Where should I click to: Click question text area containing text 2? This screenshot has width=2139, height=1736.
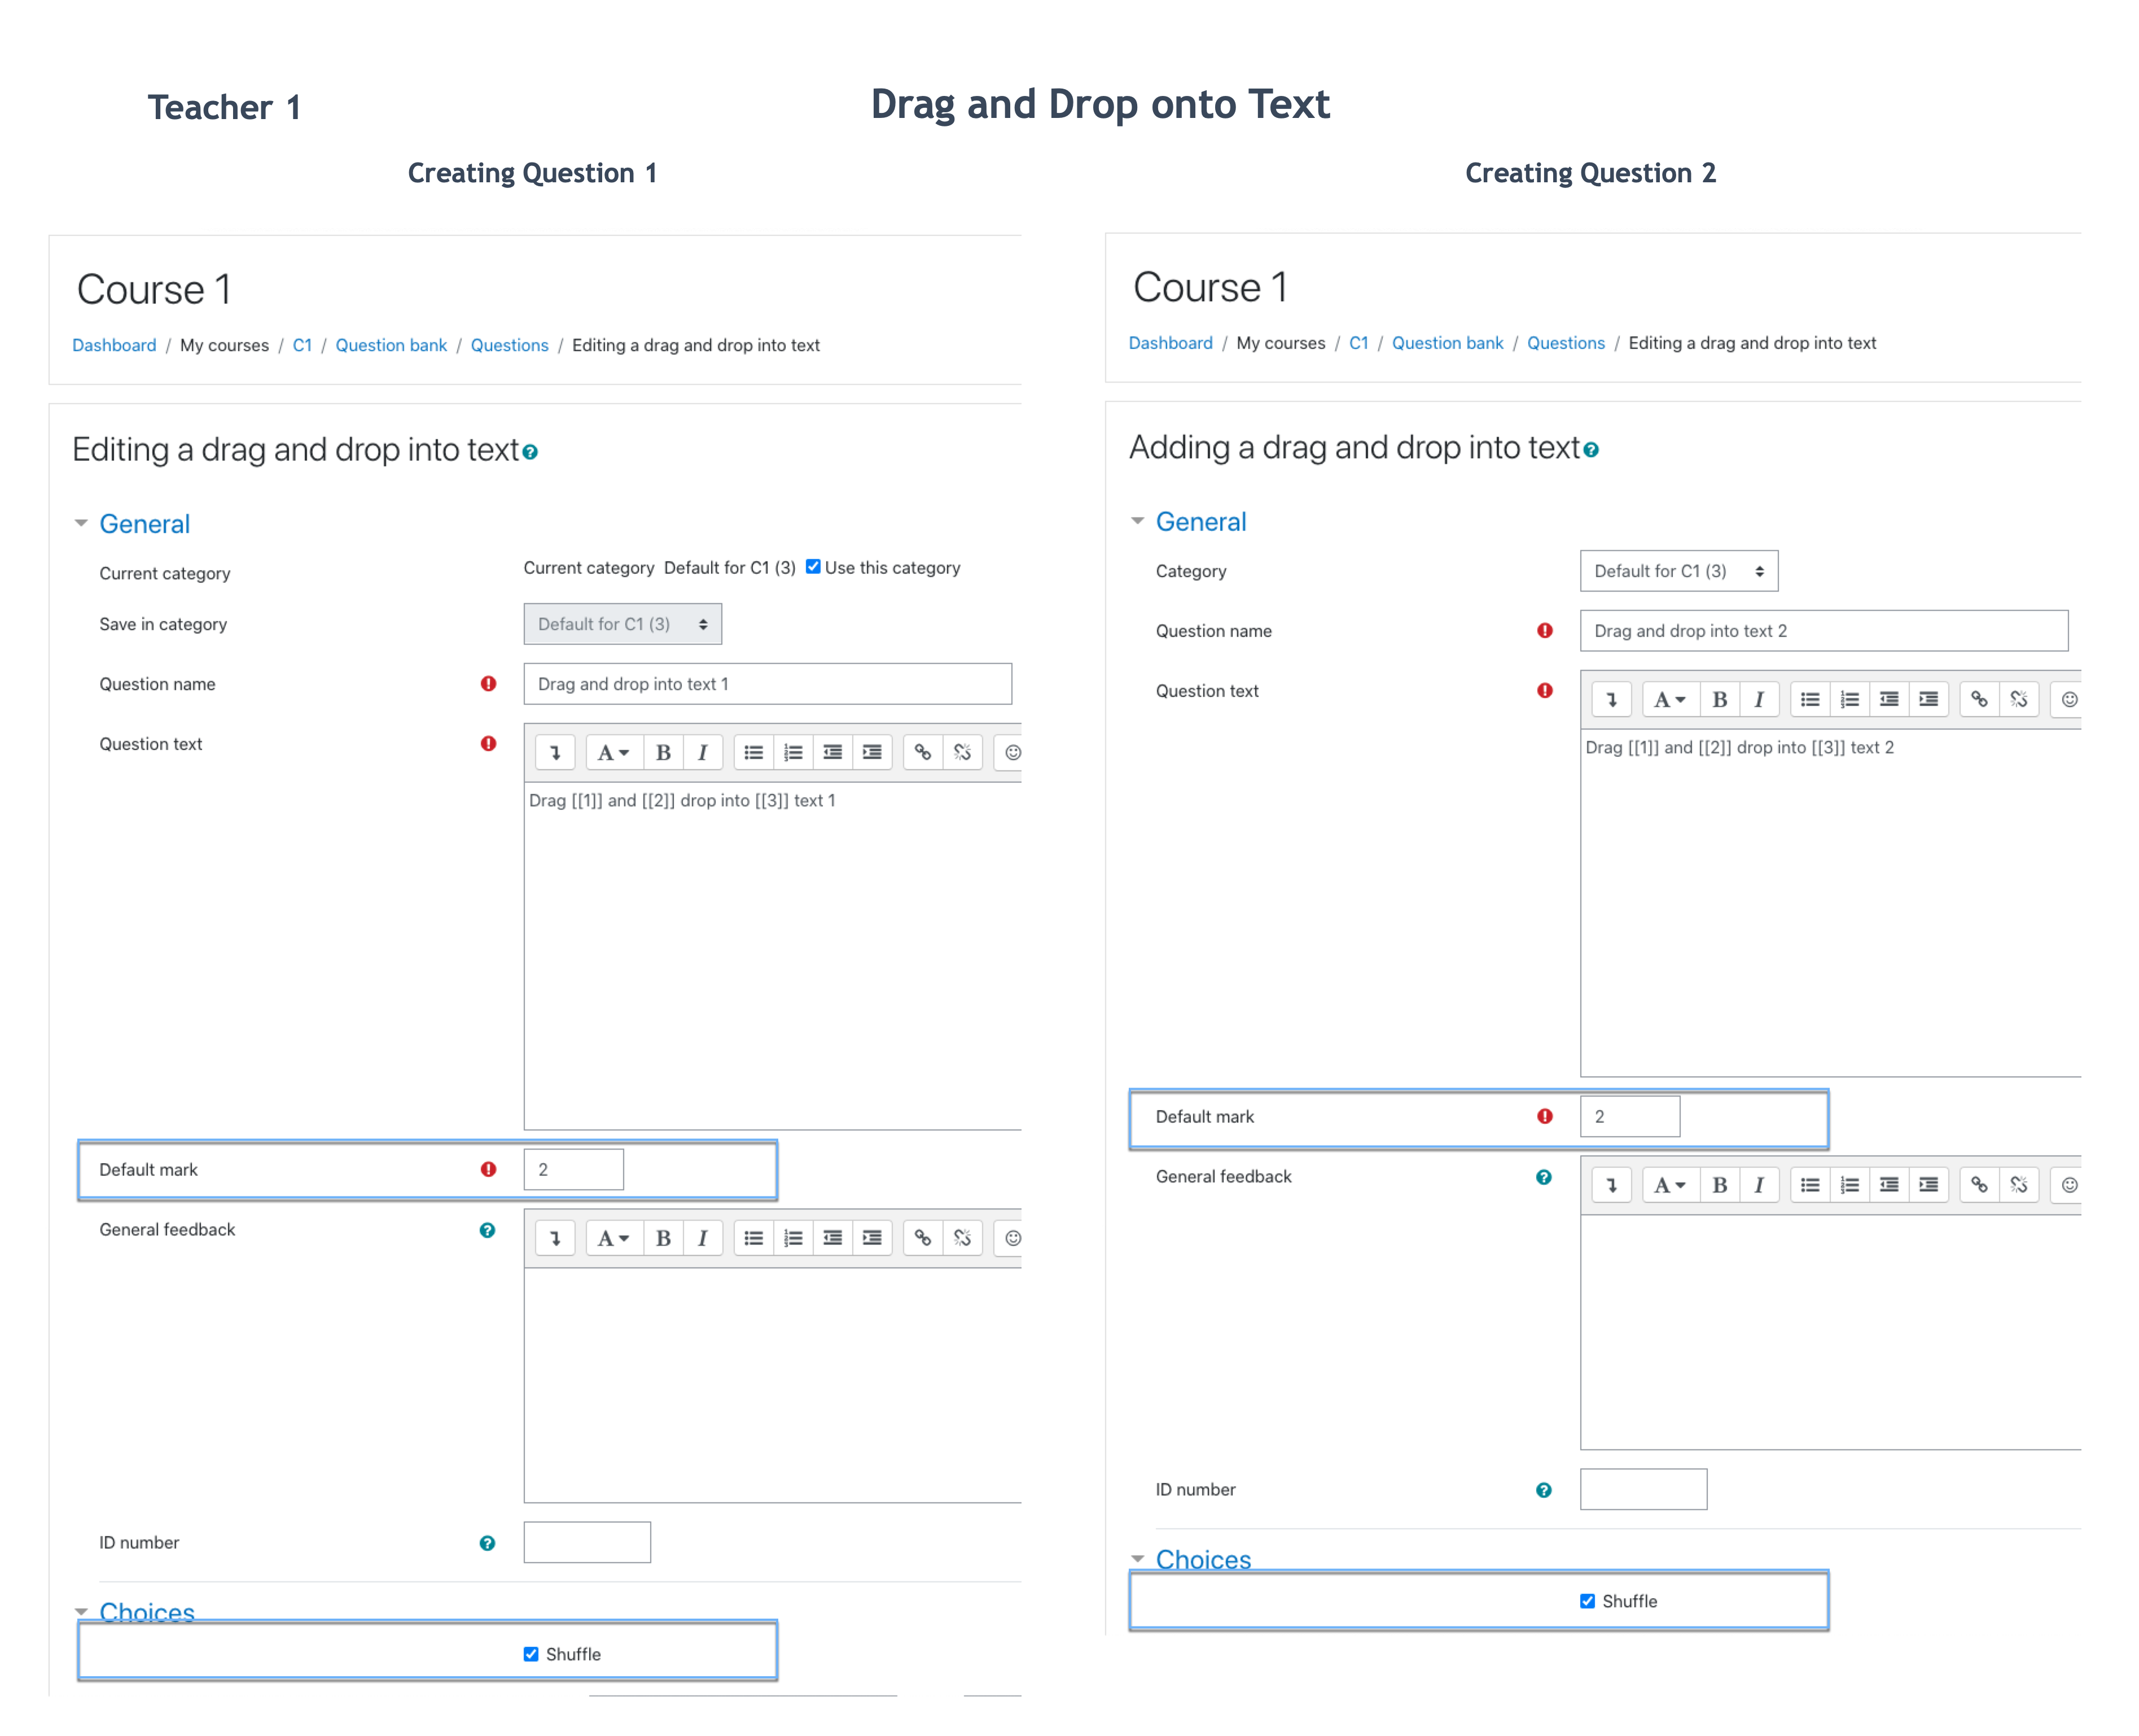pyautogui.click(x=1831, y=904)
